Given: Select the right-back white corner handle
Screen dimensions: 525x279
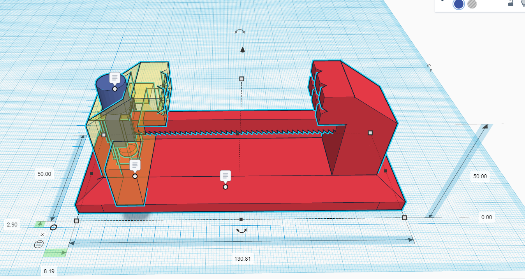Looking at the screenshot, I should click(370, 133).
